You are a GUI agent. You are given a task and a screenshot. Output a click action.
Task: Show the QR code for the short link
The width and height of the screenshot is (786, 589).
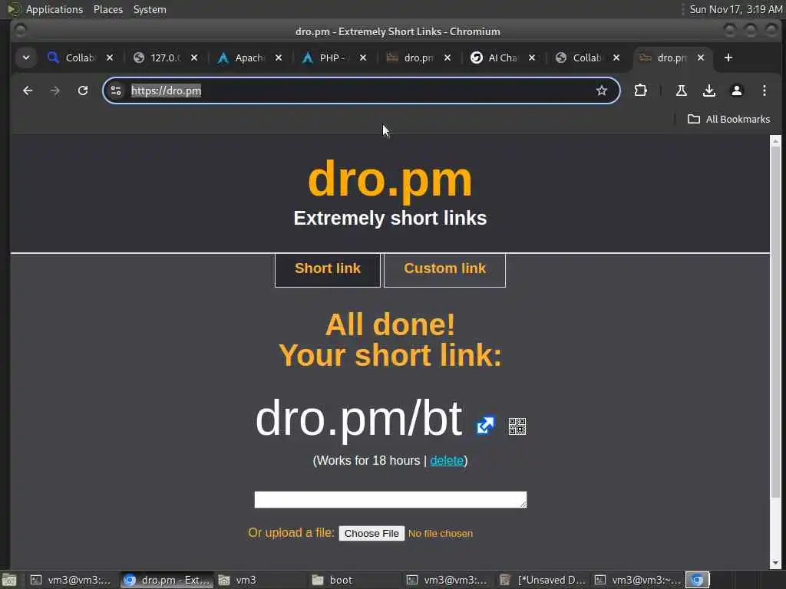pyautogui.click(x=517, y=426)
